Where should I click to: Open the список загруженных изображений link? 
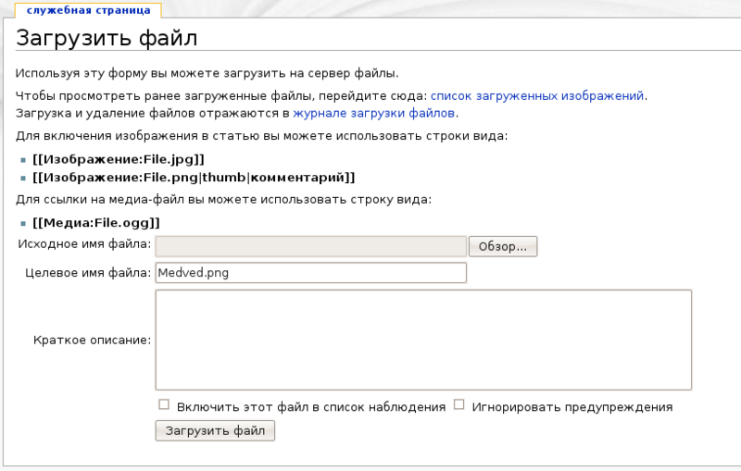click(537, 95)
